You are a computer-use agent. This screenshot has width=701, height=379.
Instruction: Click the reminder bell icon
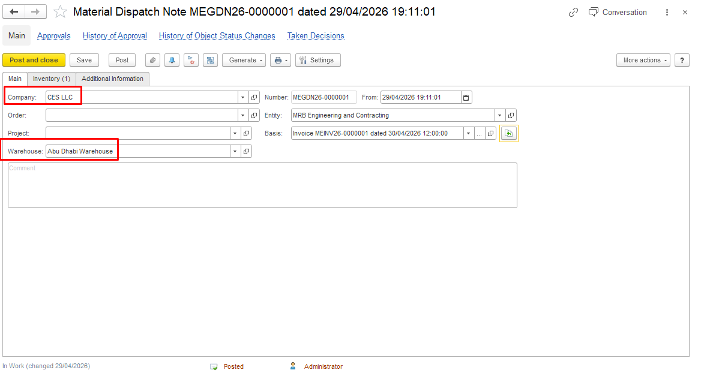click(172, 61)
